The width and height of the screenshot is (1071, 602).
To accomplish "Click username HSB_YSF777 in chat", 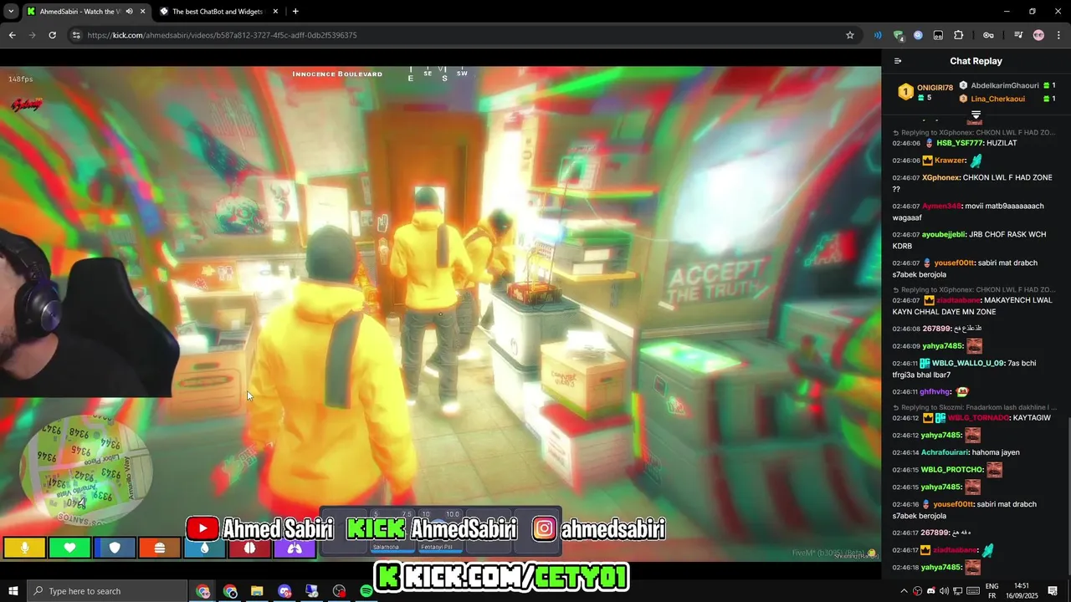I will click(x=960, y=143).
